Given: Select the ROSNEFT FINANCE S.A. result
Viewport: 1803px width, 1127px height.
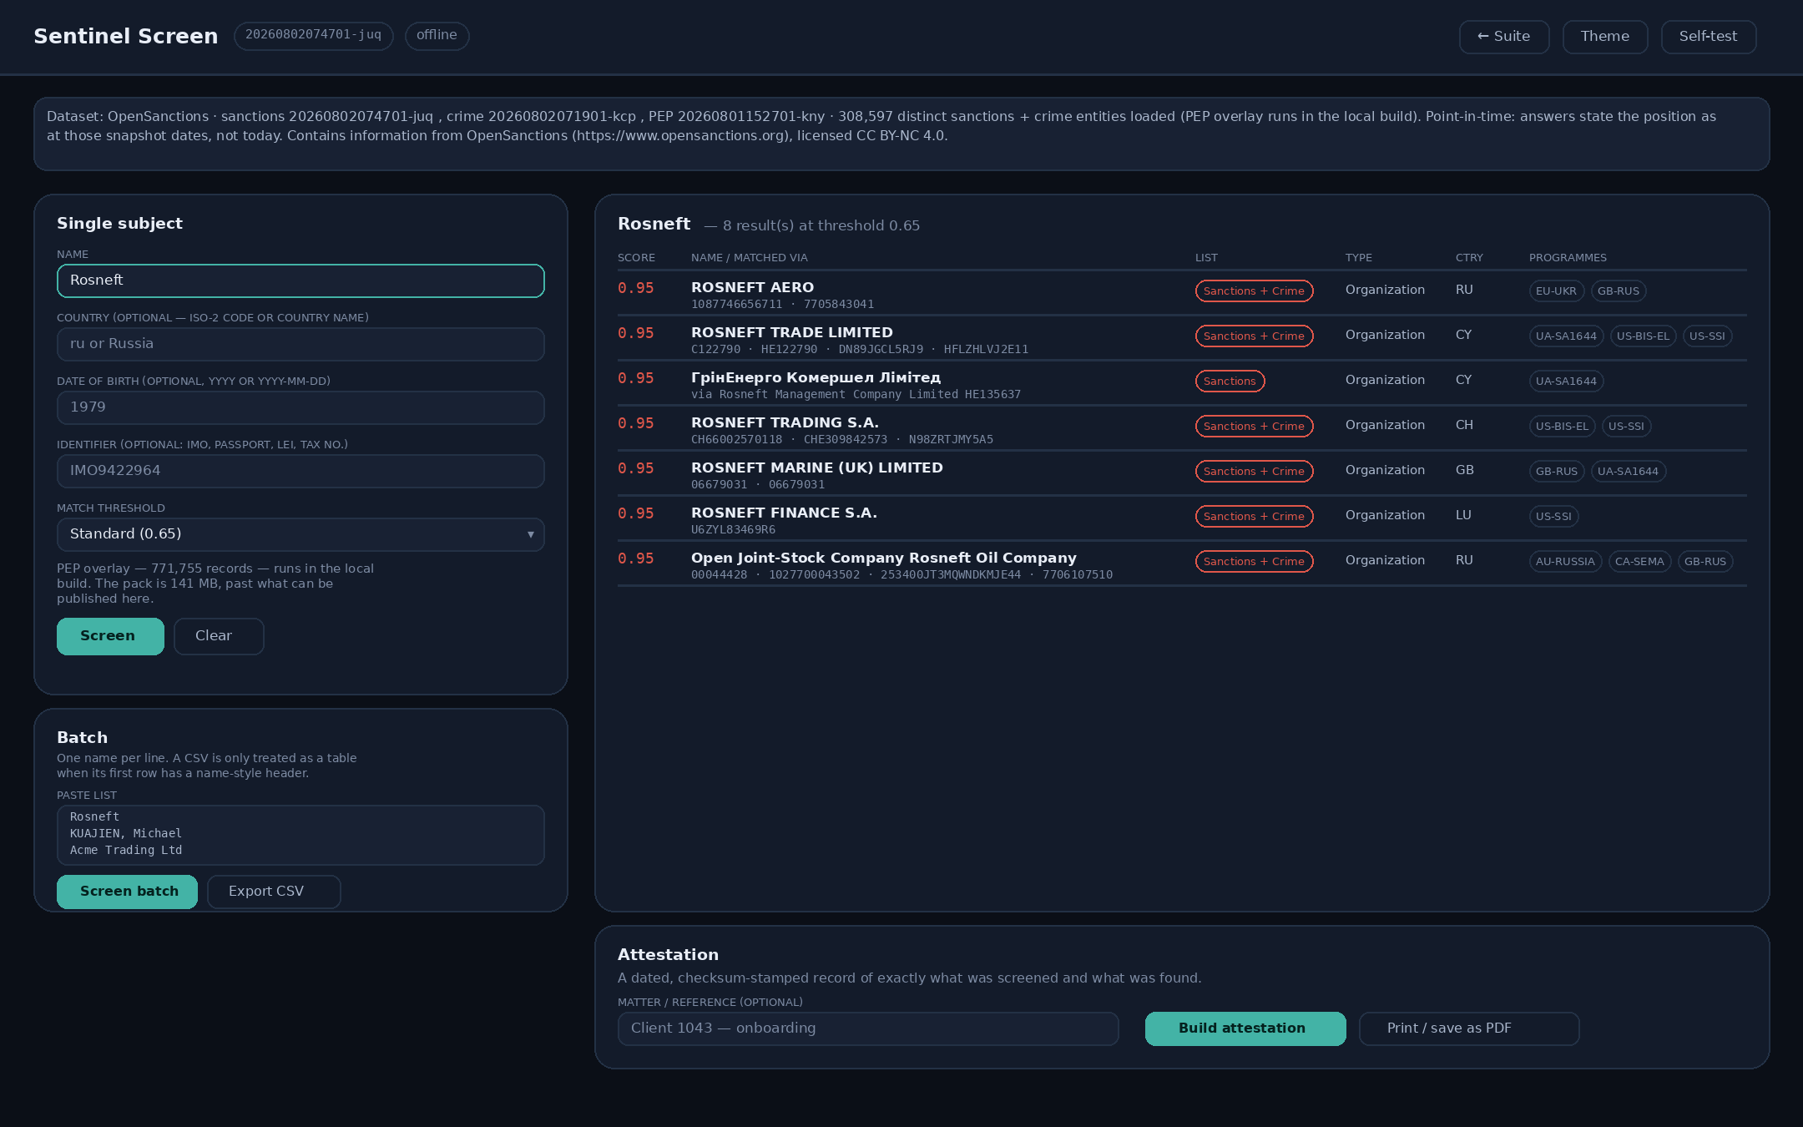Looking at the screenshot, I should click(x=784, y=513).
